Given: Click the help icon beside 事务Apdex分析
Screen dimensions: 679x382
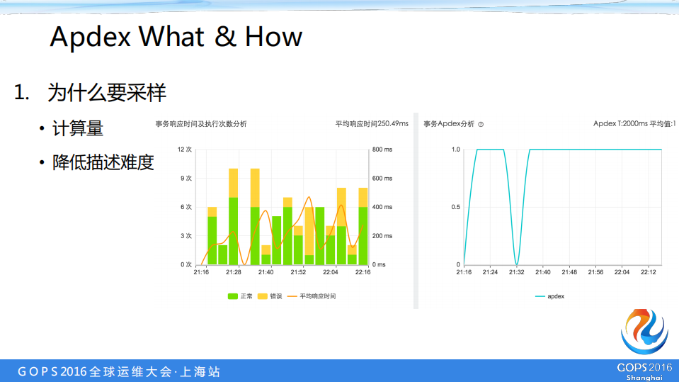Looking at the screenshot, I should 481,124.
